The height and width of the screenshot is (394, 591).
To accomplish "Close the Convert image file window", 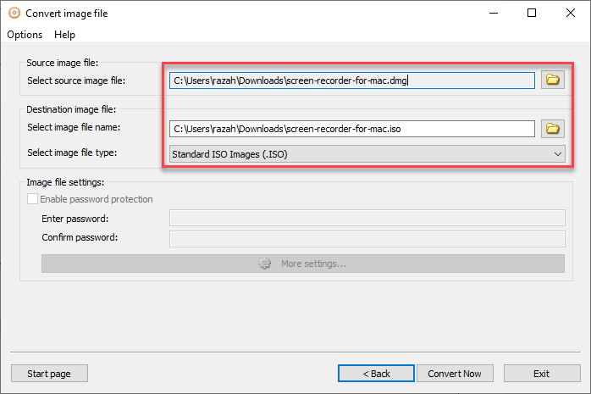I will click(x=571, y=14).
